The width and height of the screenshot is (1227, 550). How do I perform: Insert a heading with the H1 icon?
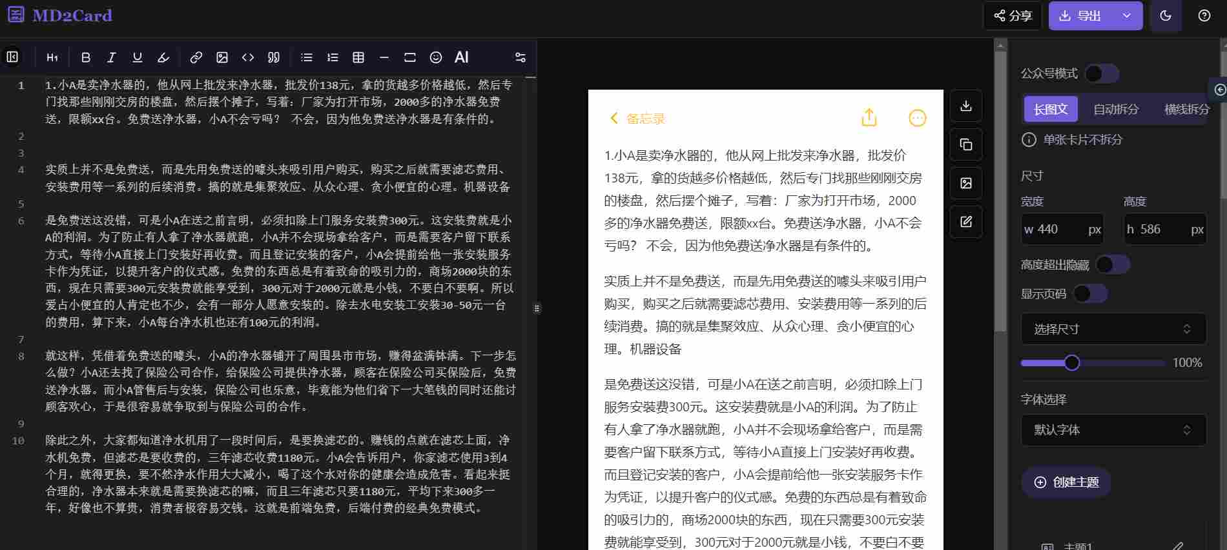[52, 57]
